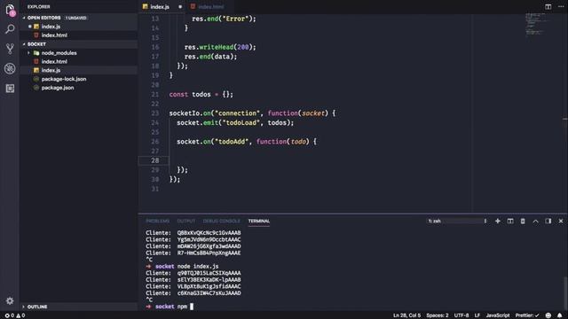Click 'const todos' code line
568x319 pixels.
201,95
